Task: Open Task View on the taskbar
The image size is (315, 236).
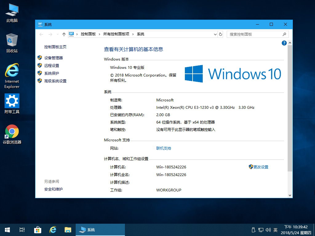Action: pos(22,230)
